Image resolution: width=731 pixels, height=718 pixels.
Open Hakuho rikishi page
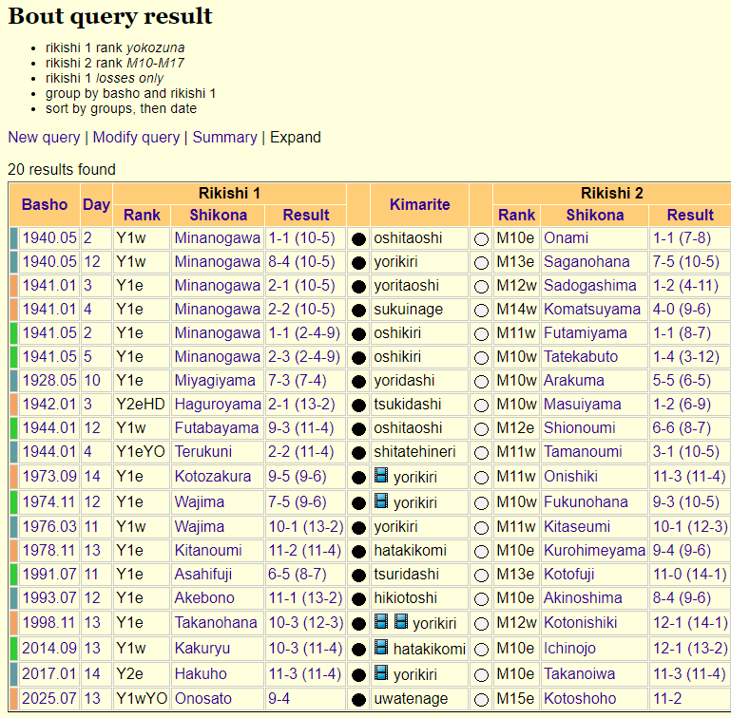(x=201, y=673)
